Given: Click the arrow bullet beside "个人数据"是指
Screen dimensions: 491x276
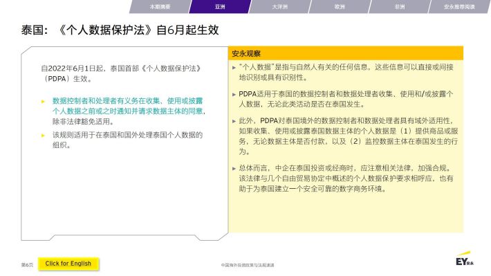Looking at the screenshot, I should pyautogui.click(x=234, y=67).
